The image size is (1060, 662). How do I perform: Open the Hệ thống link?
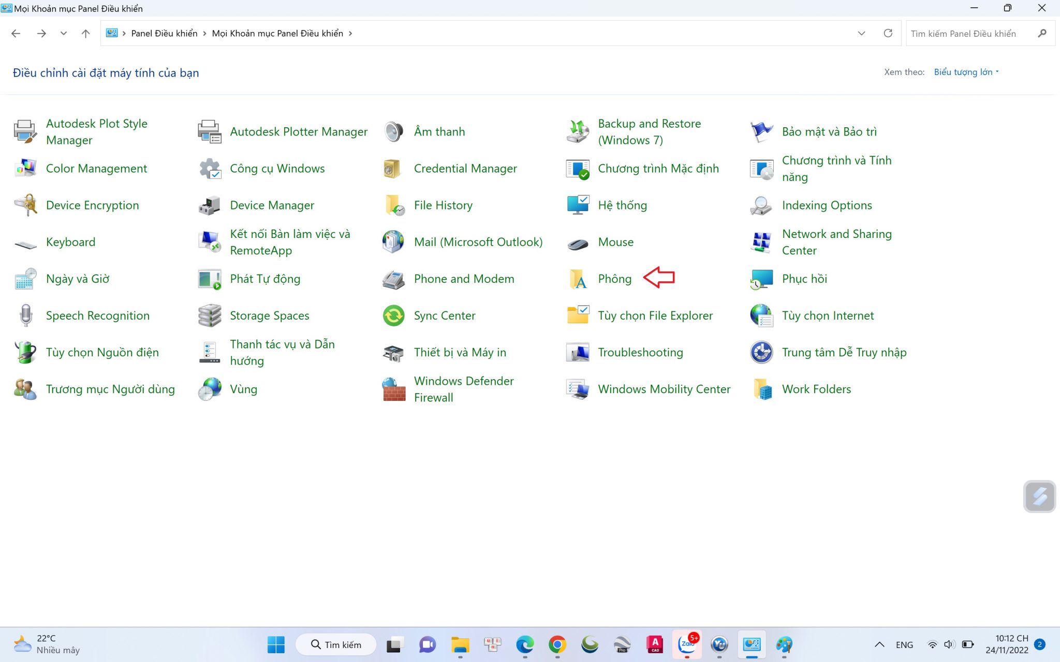pyautogui.click(x=622, y=205)
